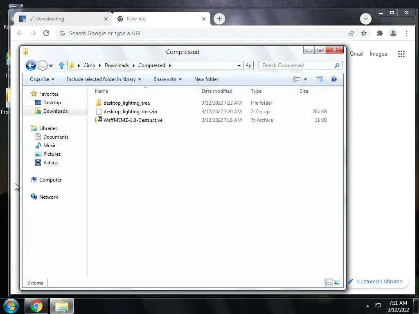The height and width of the screenshot is (314, 419).
Task: Change your view icon in Explorer toolbar
Action: point(296,79)
